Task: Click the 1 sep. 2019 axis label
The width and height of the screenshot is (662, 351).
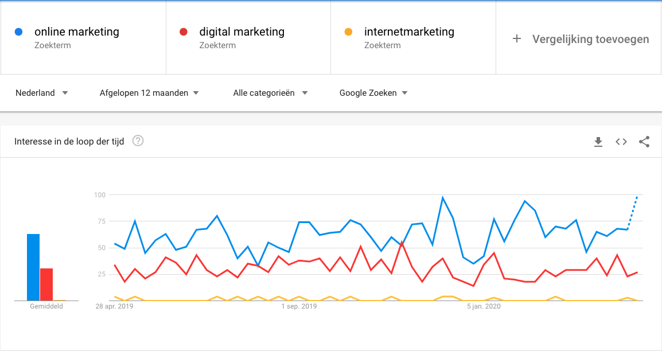Action: 298,307
